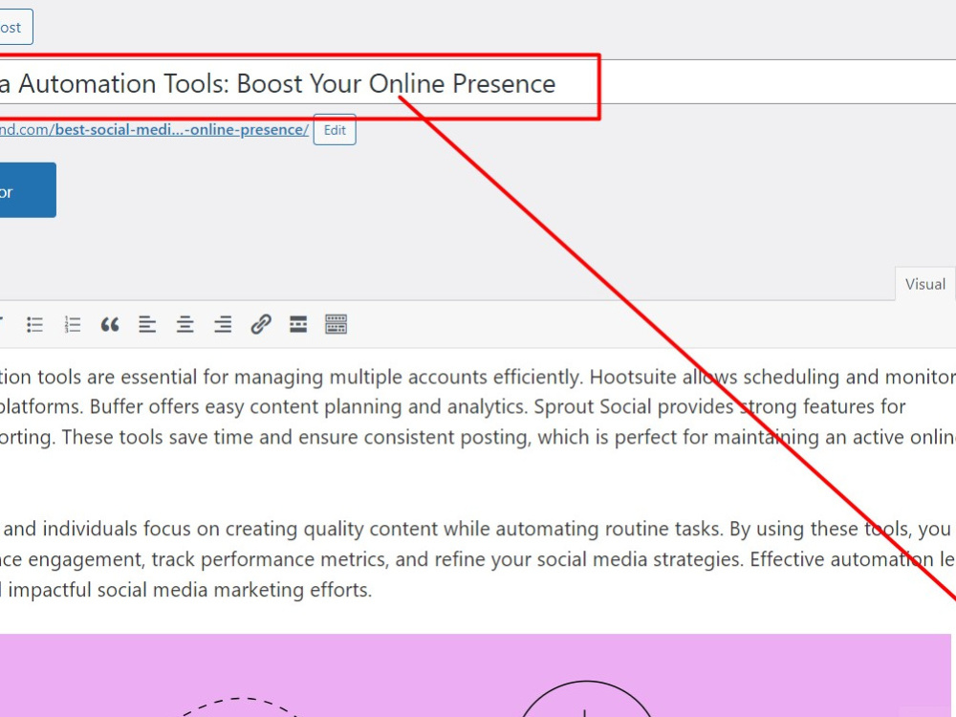Insert Read More tag
This screenshot has height=717, width=956.
tap(298, 324)
